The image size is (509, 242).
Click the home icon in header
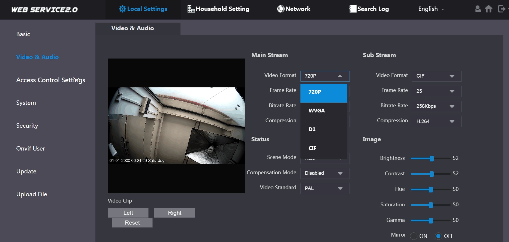(x=489, y=9)
